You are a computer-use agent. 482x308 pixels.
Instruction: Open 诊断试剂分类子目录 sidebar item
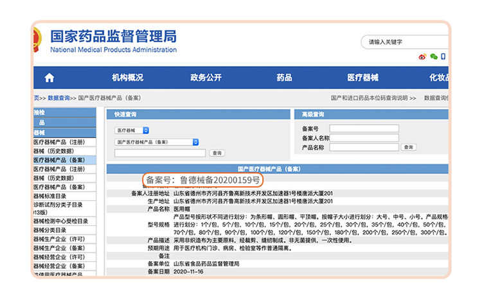(x=64, y=209)
